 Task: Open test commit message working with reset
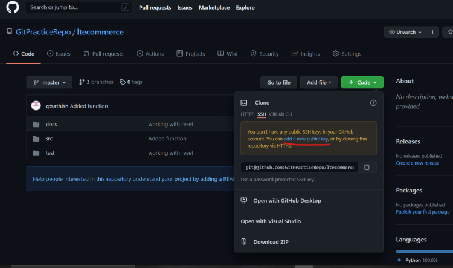pos(171,153)
